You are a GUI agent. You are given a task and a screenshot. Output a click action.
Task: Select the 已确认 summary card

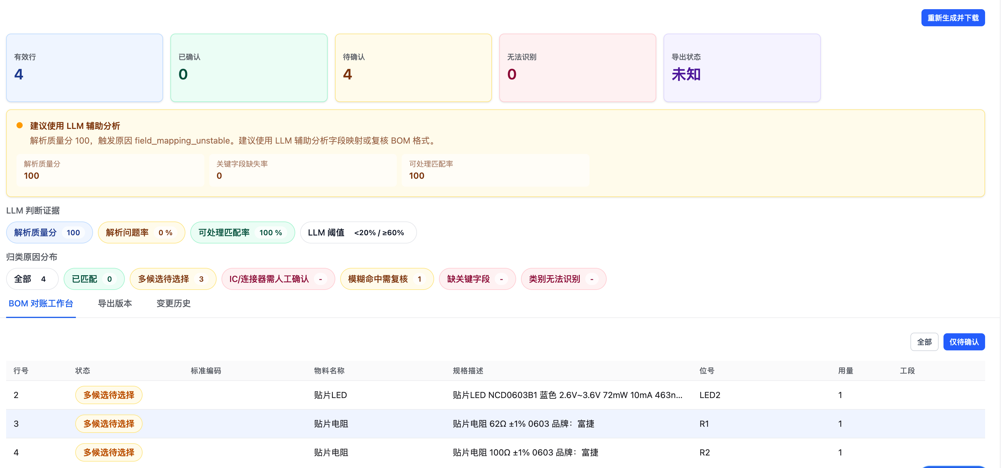(x=249, y=68)
